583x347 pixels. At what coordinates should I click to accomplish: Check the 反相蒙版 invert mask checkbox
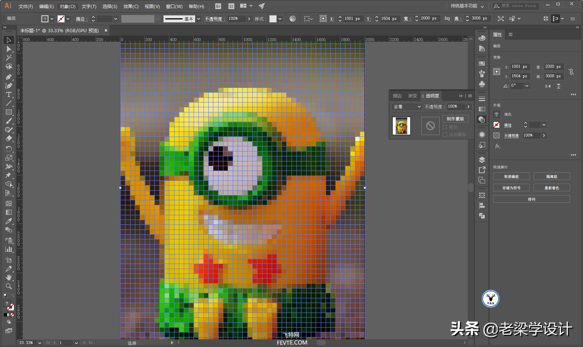point(445,134)
